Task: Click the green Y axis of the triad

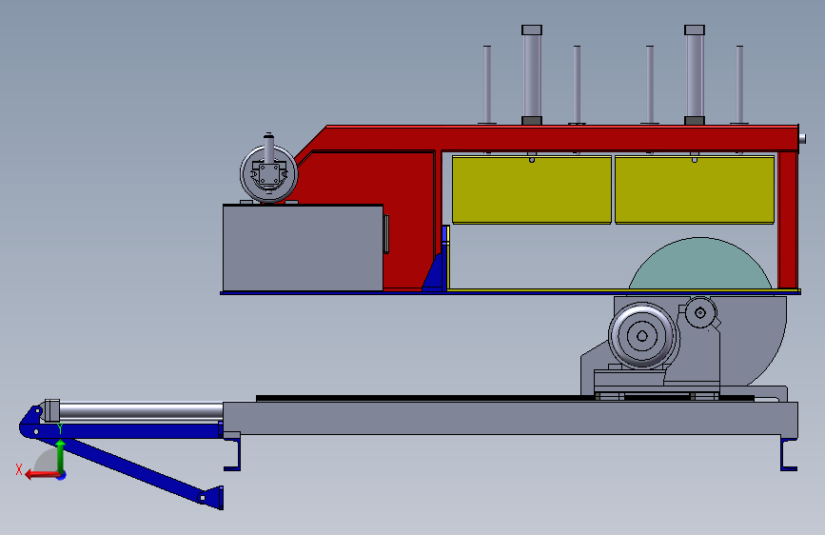Action: [x=60, y=457]
